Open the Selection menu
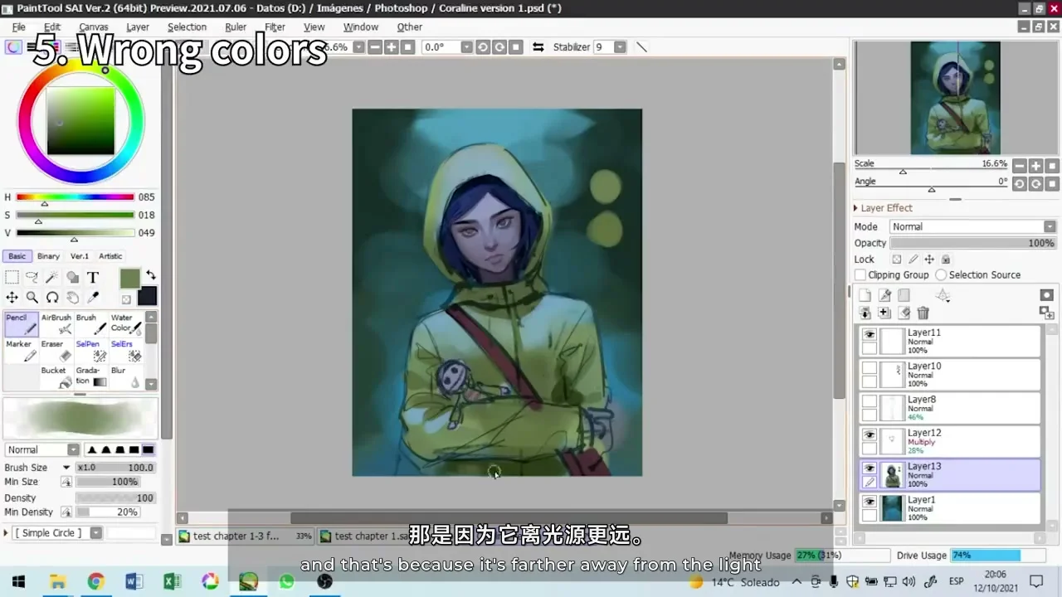This screenshot has width=1062, height=597. [187, 27]
